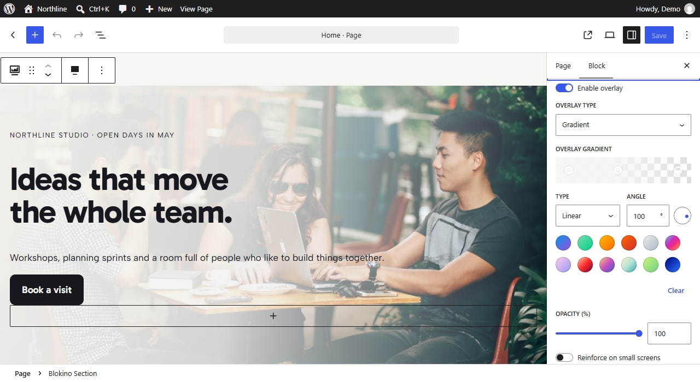
Task: Select the Ideas that move heading
Action: click(121, 195)
